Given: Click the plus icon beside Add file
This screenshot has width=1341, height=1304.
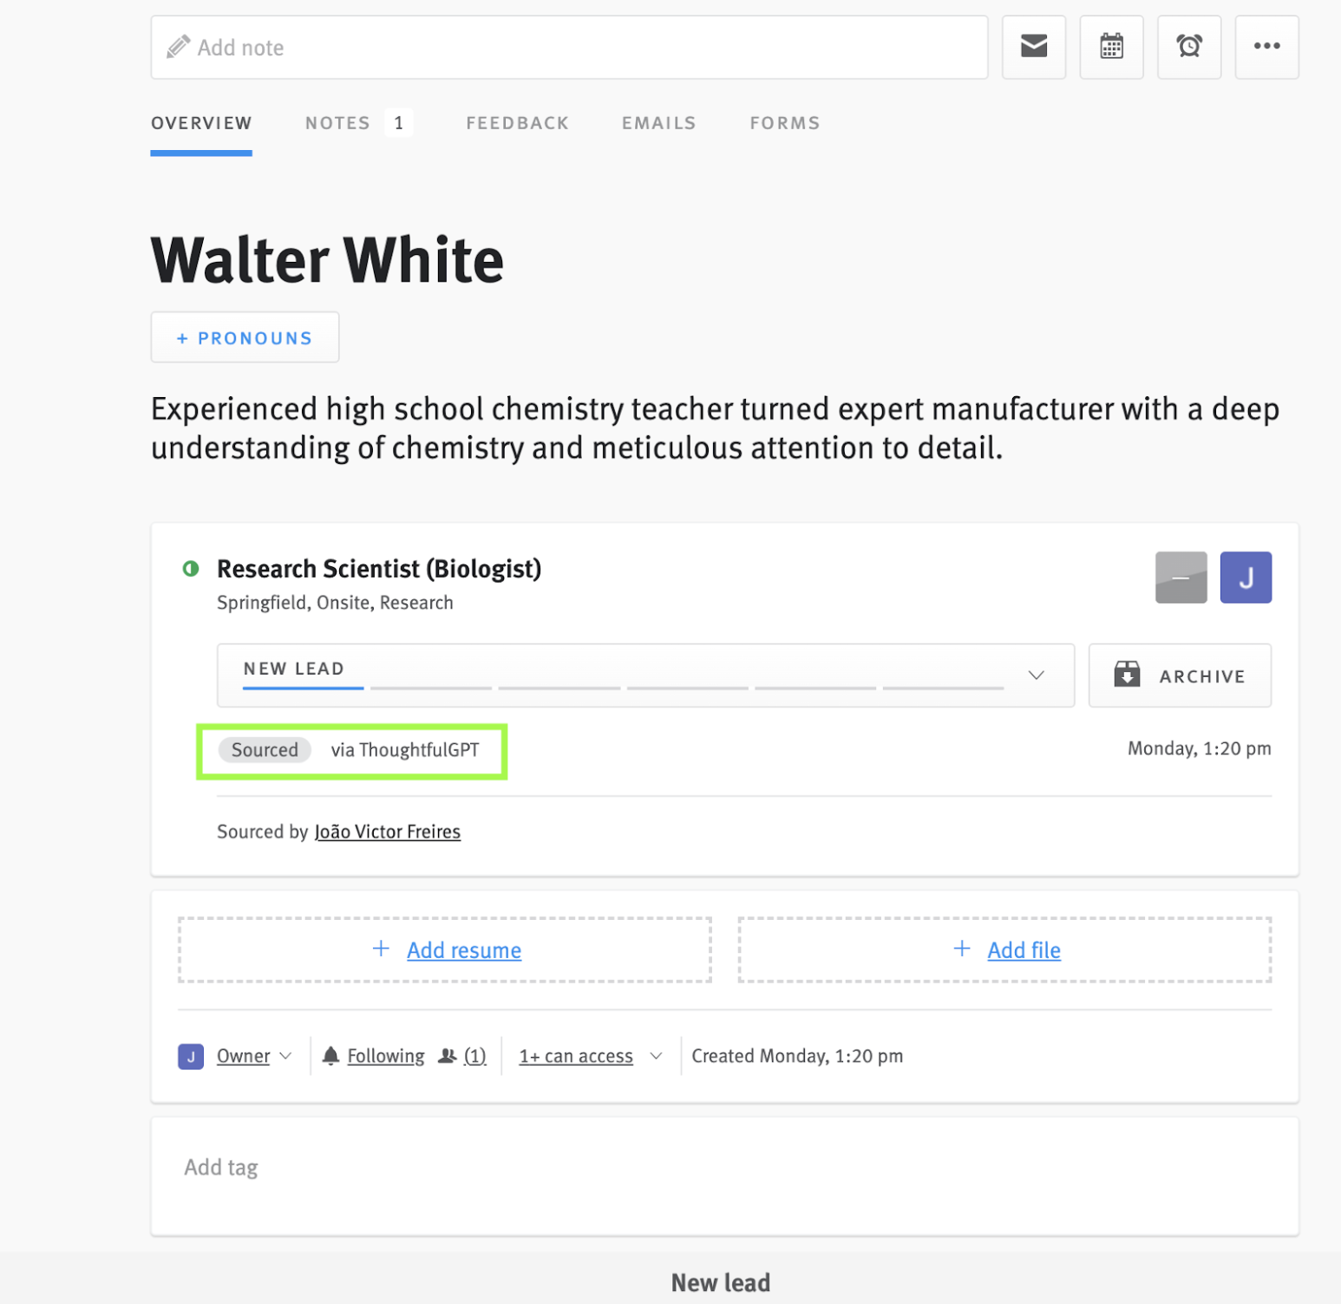Looking at the screenshot, I should [962, 949].
